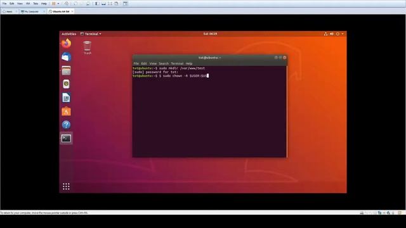Click the Activities button

pyautogui.click(x=69, y=34)
